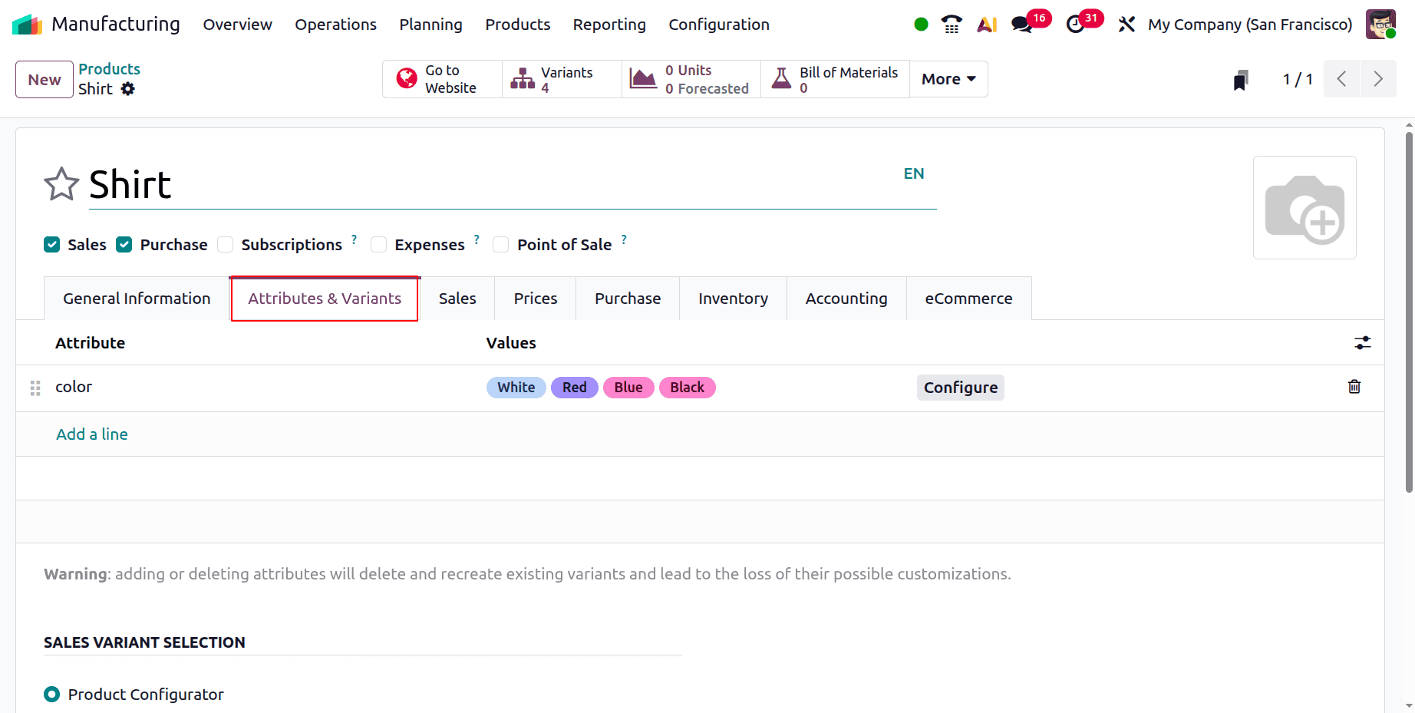Switch to the Prices tab
Screen dimensions: 1415x713
tap(536, 299)
